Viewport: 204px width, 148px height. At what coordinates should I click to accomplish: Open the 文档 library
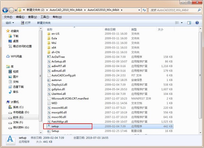tap(13, 82)
